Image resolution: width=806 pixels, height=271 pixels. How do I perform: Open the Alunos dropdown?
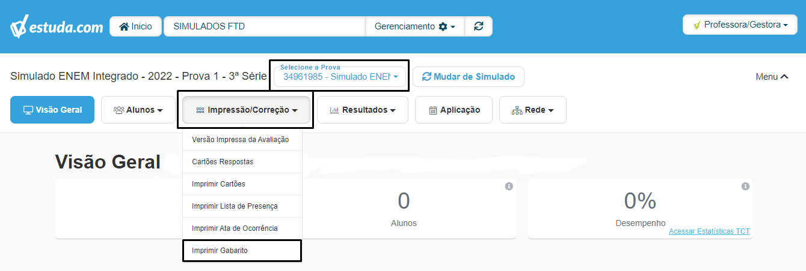click(x=138, y=110)
